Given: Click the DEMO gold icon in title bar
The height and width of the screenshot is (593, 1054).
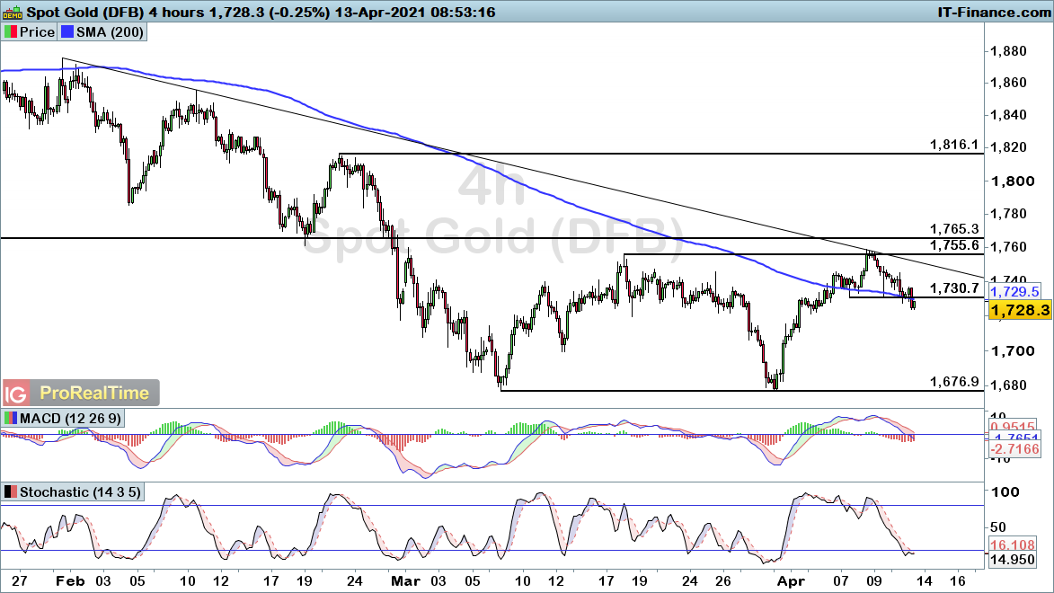Looking at the screenshot, I should (x=13, y=12).
